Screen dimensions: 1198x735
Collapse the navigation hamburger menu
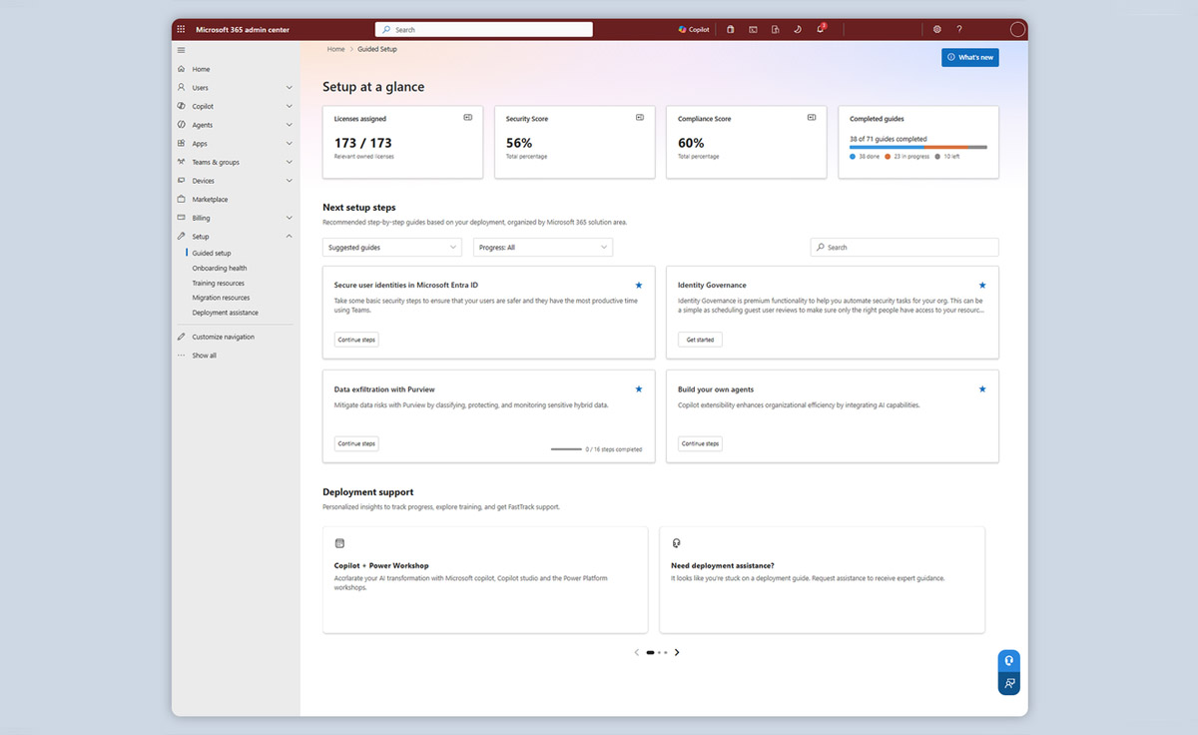pyautogui.click(x=181, y=50)
